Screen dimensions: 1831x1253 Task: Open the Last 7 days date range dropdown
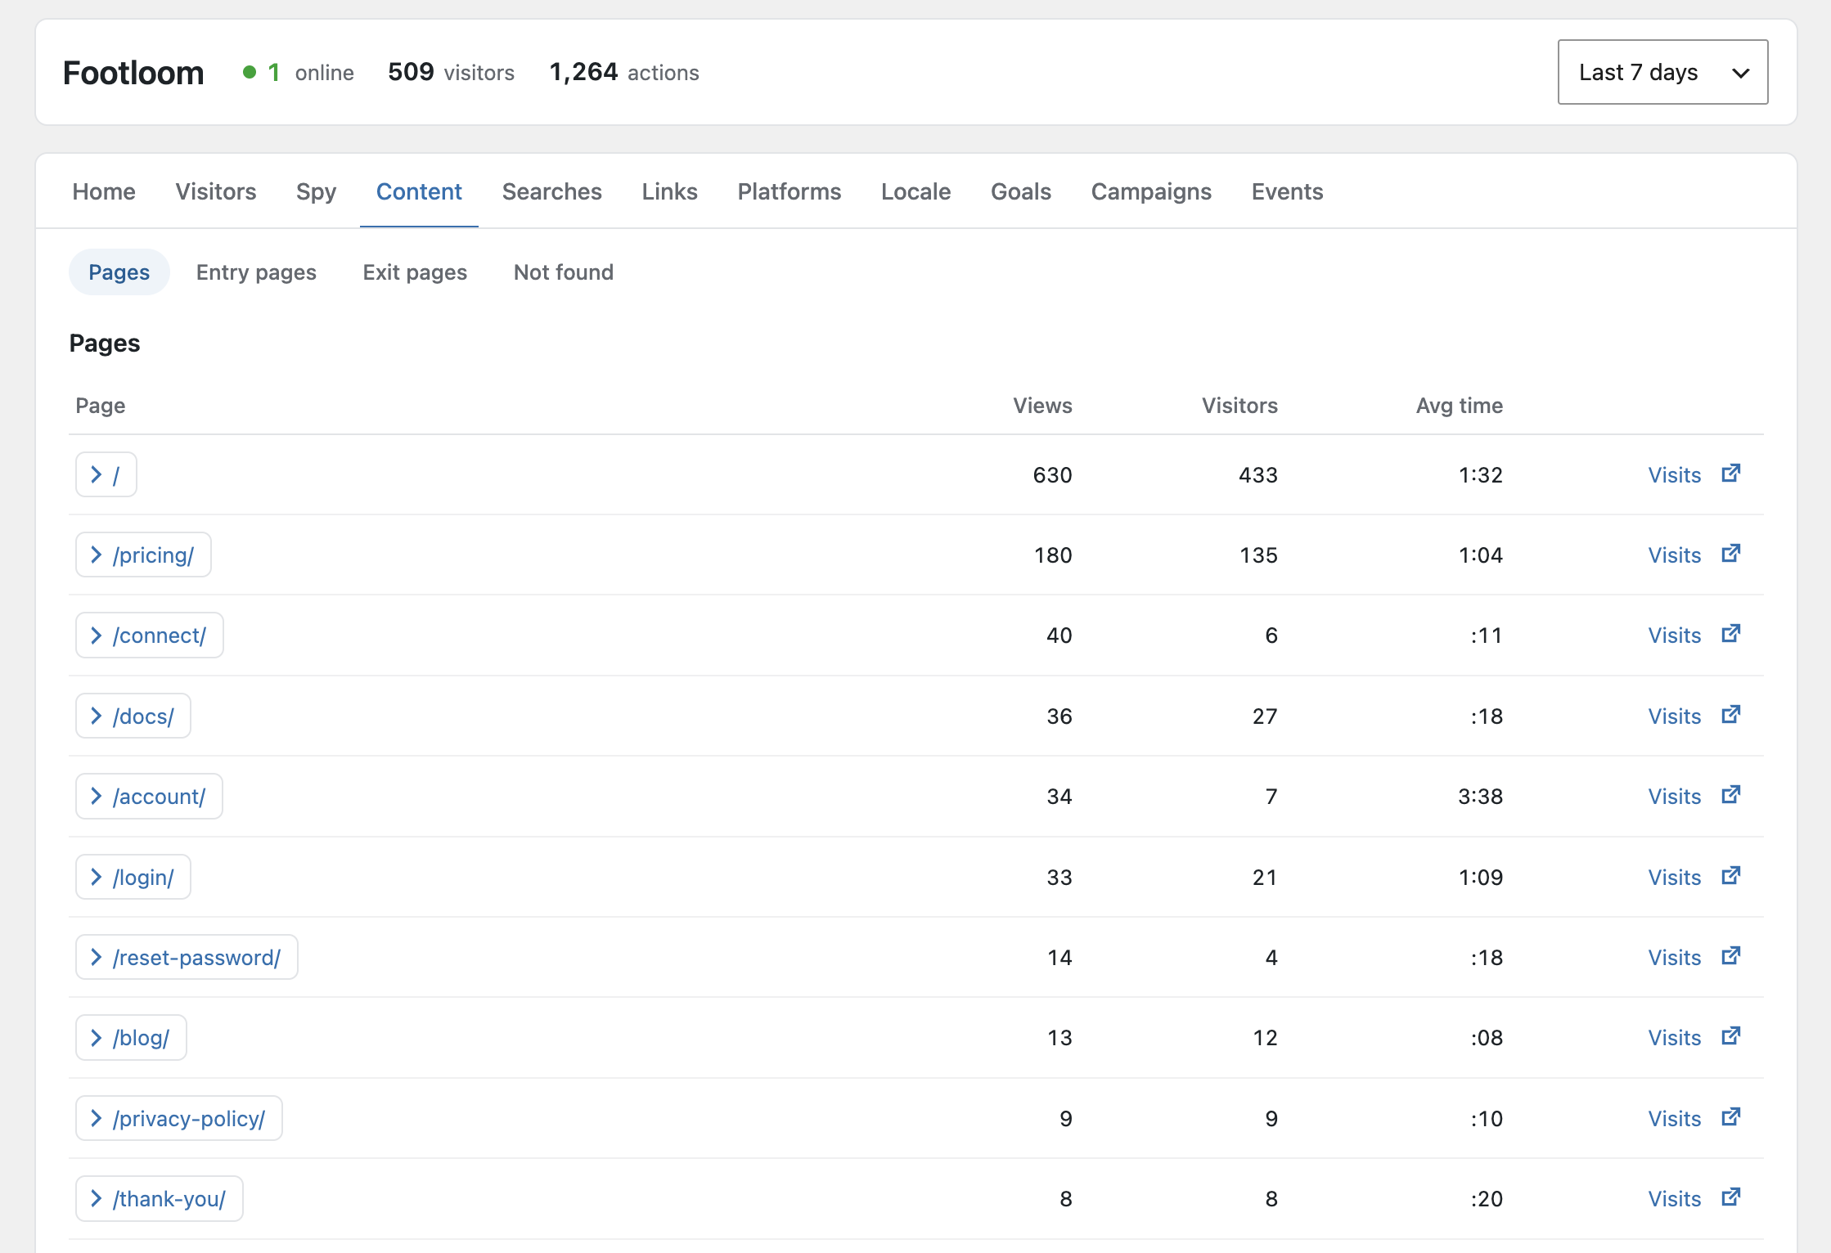pyautogui.click(x=1662, y=72)
